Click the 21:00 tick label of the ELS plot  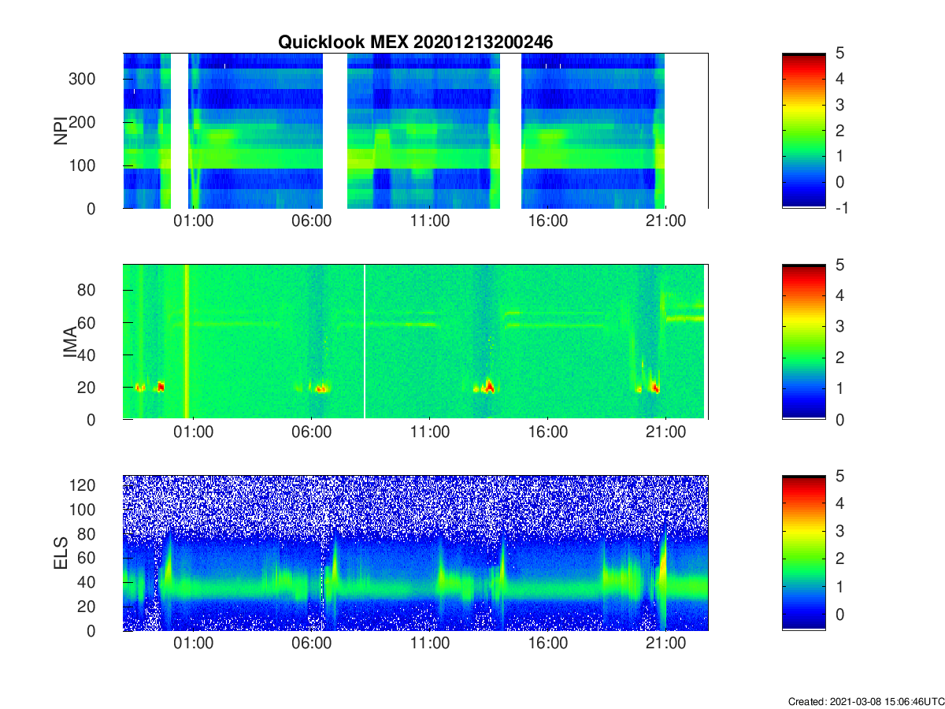point(666,644)
